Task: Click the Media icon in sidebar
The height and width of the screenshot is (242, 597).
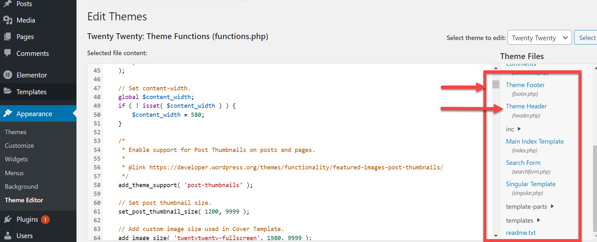Action: click(8, 20)
